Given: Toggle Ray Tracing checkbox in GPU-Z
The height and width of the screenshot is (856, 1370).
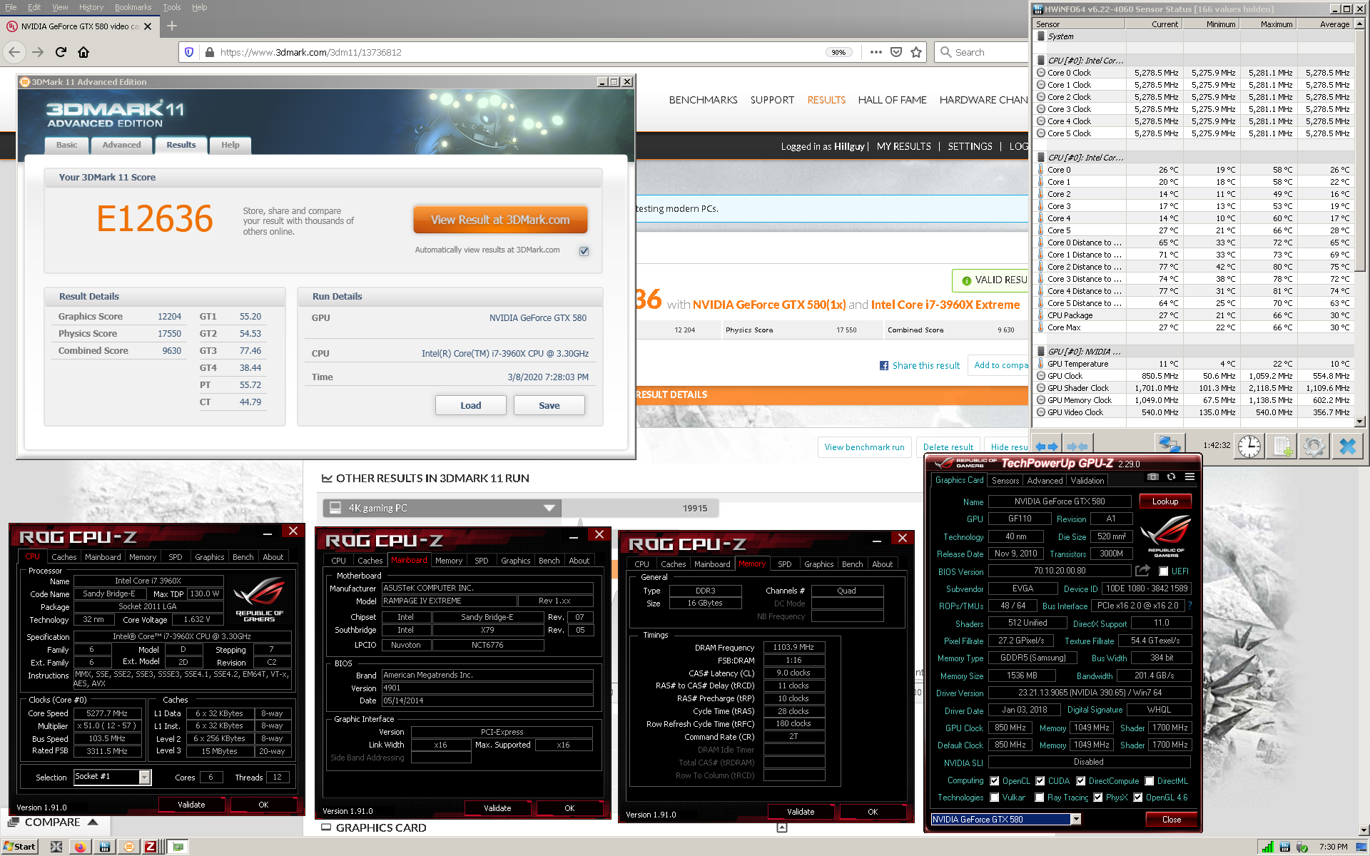Looking at the screenshot, I should [x=1040, y=798].
